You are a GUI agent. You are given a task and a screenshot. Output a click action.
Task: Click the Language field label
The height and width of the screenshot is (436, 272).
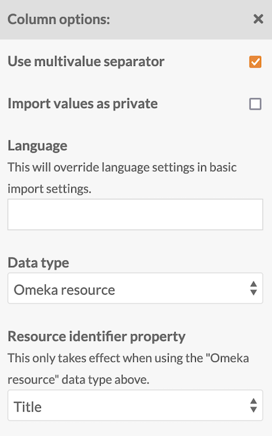37,146
